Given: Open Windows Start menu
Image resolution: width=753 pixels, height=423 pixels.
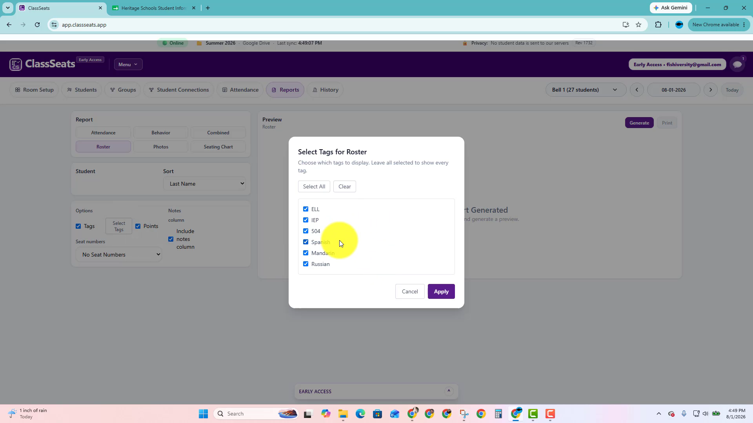Looking at the screenshot, I should [x=203, y=414].
